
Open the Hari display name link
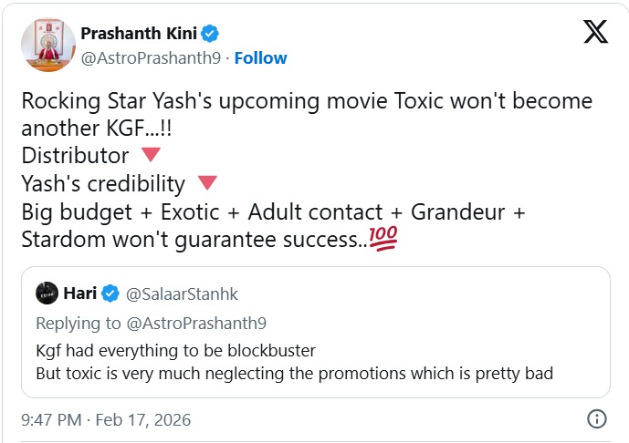coord(80,294)
